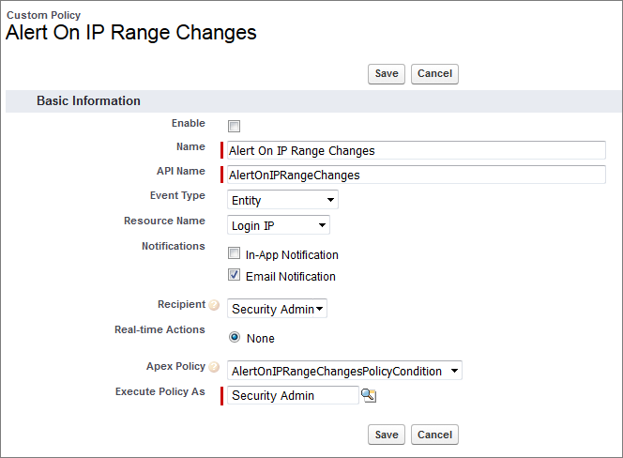Click the Apex Policy help question-mark icon
The height and width of the screenshot is (458, 623).
[x=214, y=367]
